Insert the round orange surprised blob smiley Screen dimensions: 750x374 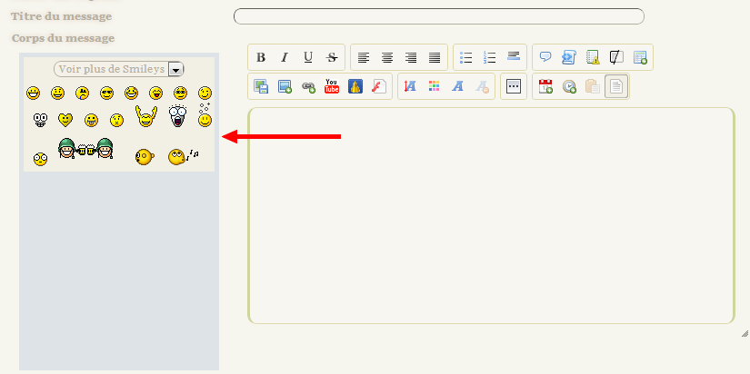[x=144, y=157]
